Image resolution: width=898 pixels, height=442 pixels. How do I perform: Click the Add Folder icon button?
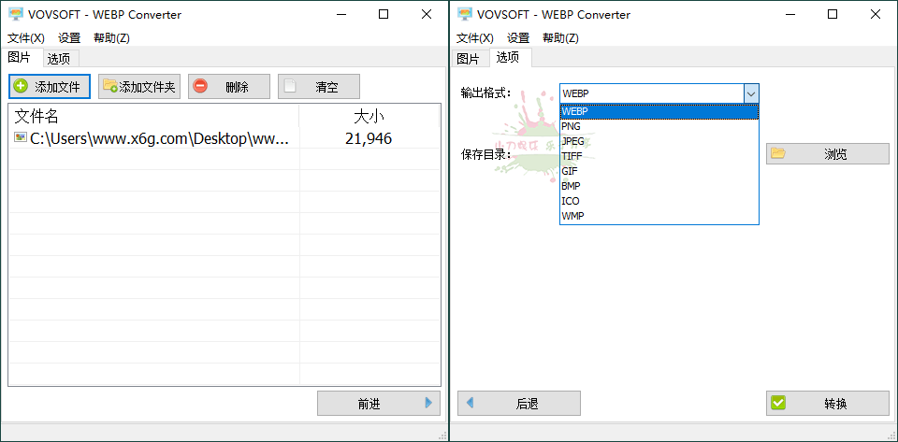coord(109,87)
